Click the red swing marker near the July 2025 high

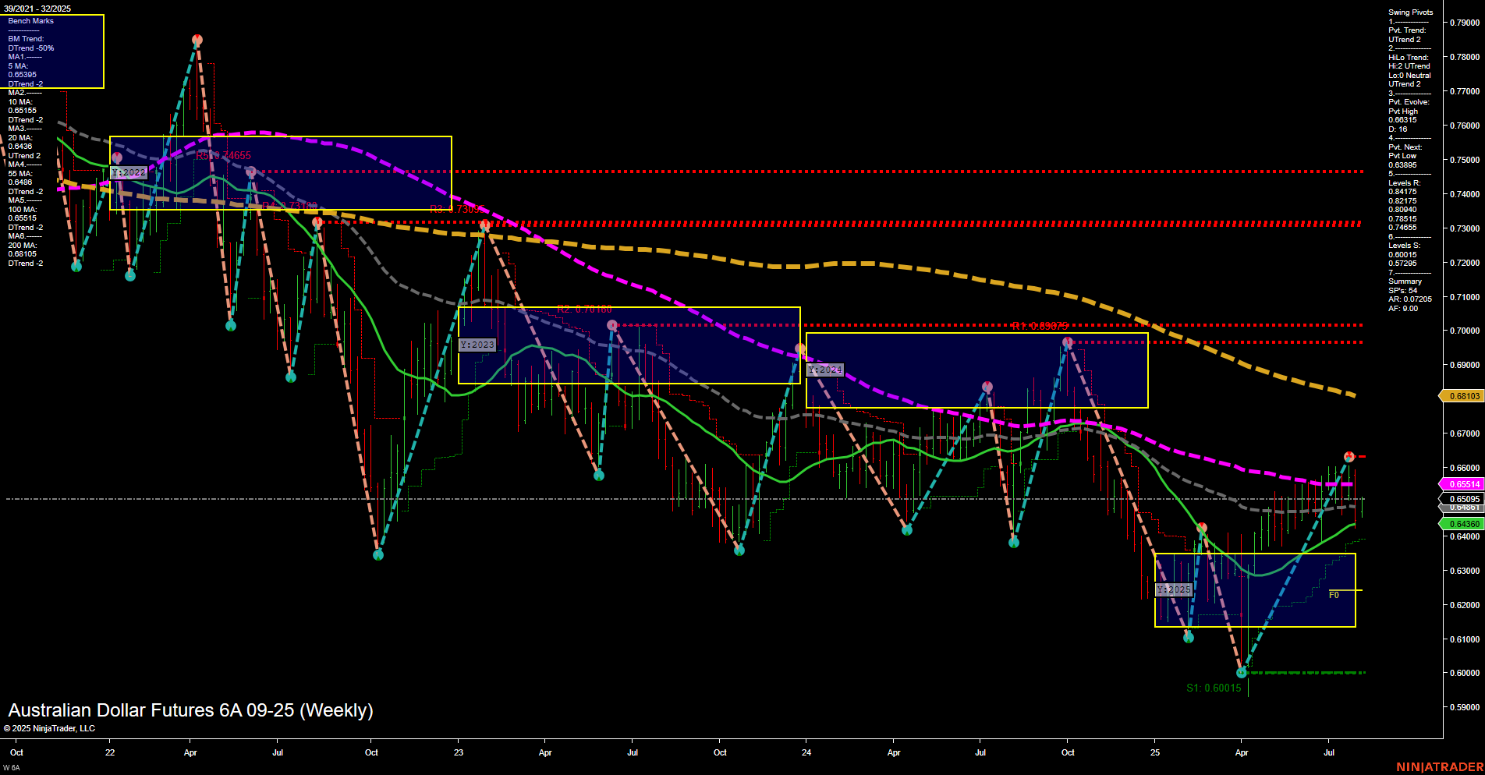click(1348, 455)
